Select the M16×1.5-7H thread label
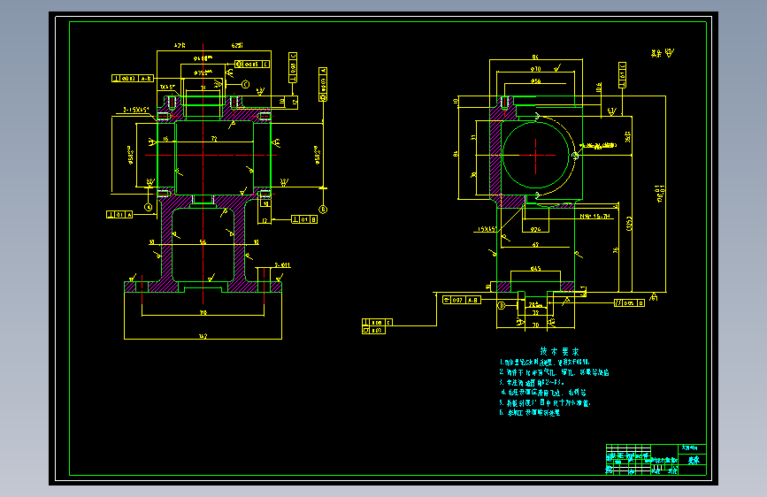767x497 pixels. (594, 216)
